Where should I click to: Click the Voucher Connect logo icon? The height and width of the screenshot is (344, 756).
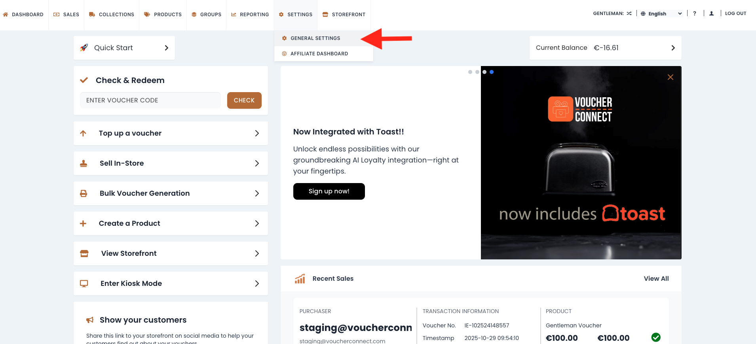tap(560, 109)
